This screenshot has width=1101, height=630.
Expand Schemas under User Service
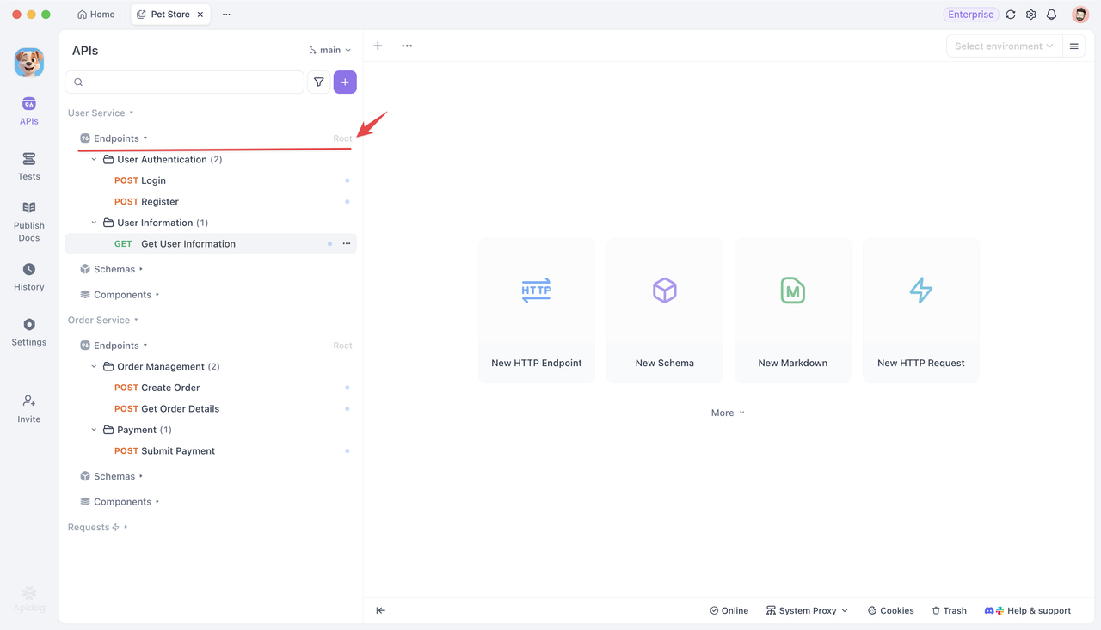114,269
